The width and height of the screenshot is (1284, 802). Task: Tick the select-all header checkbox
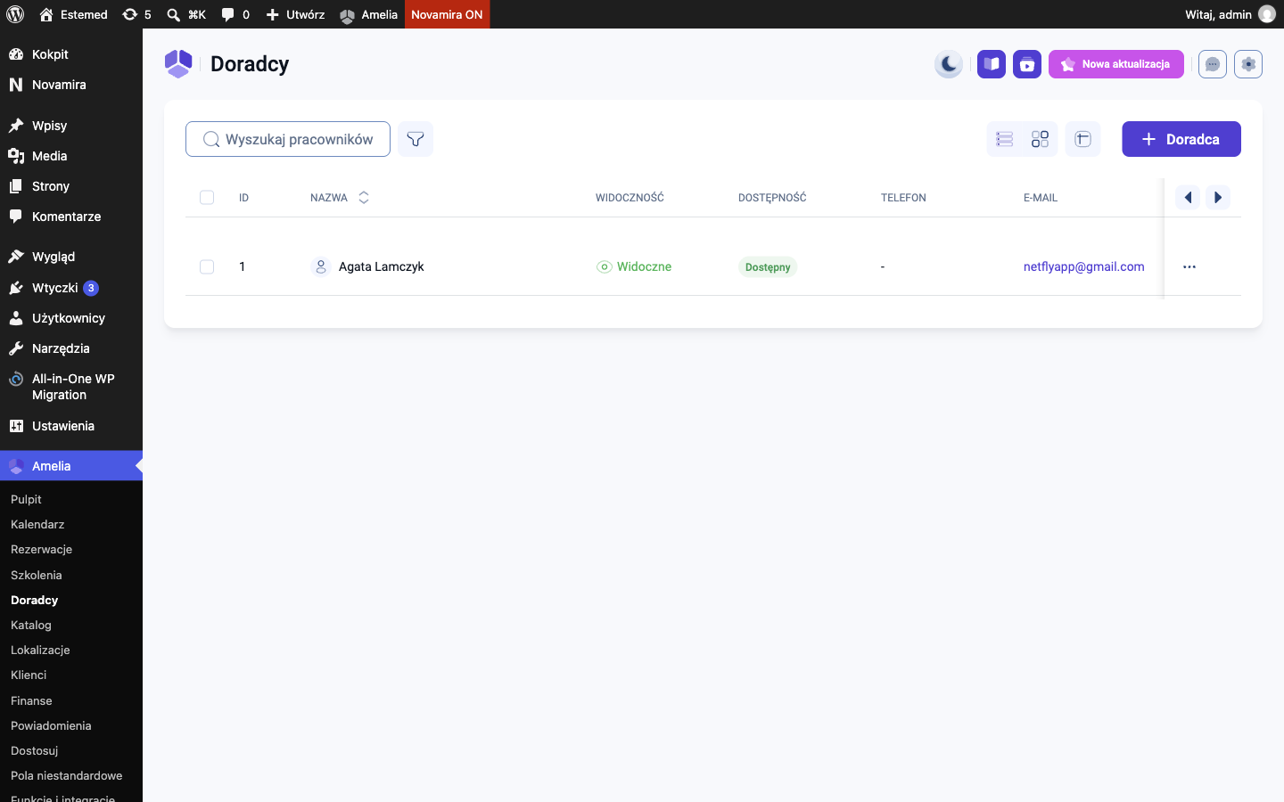coord(207,198)
